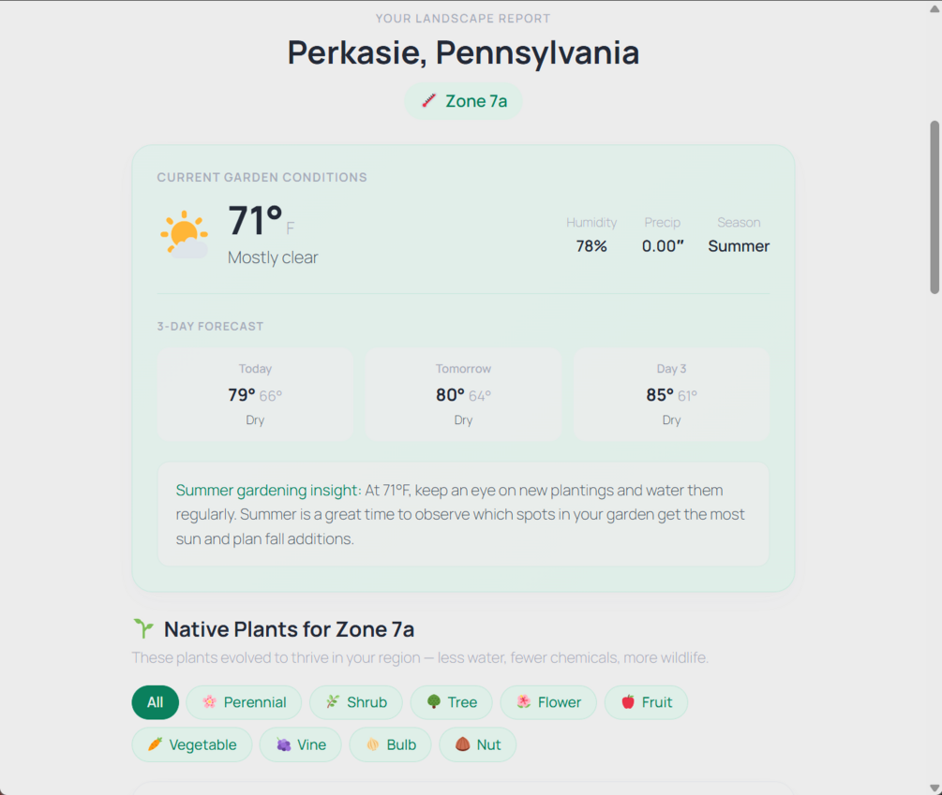
Task: Click the tree icon on Tree filter
Action: coord(434,701)
